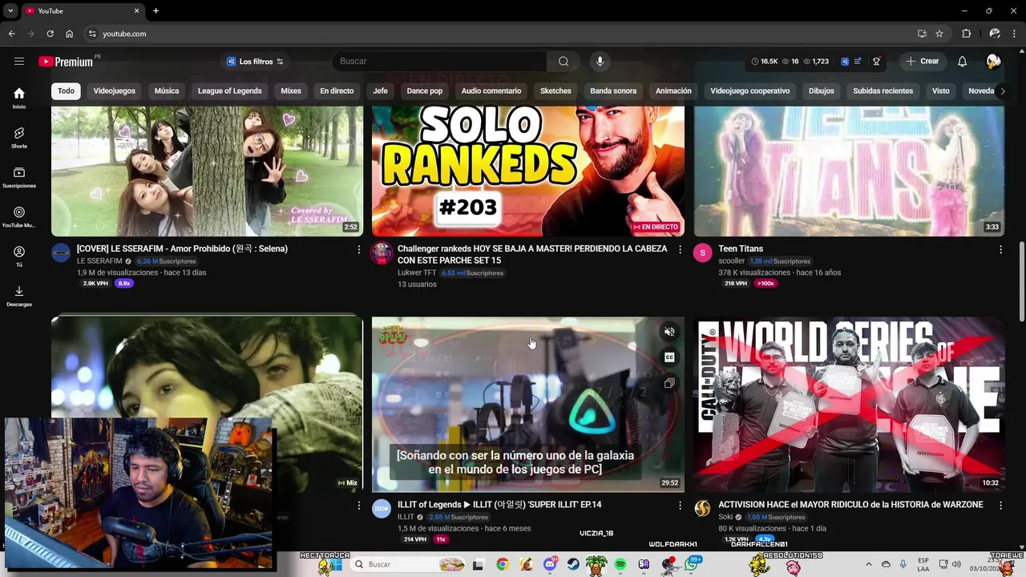Select the Visto filter chip
The image size is (1026, 577).
[941, 91]
